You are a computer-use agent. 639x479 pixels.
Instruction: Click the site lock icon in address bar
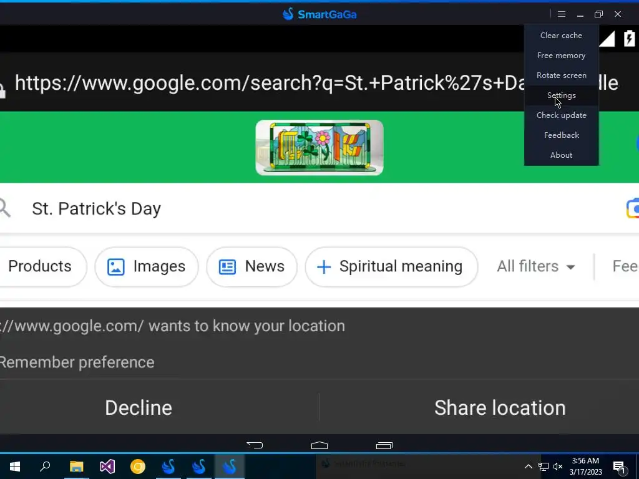pos(2,90)
